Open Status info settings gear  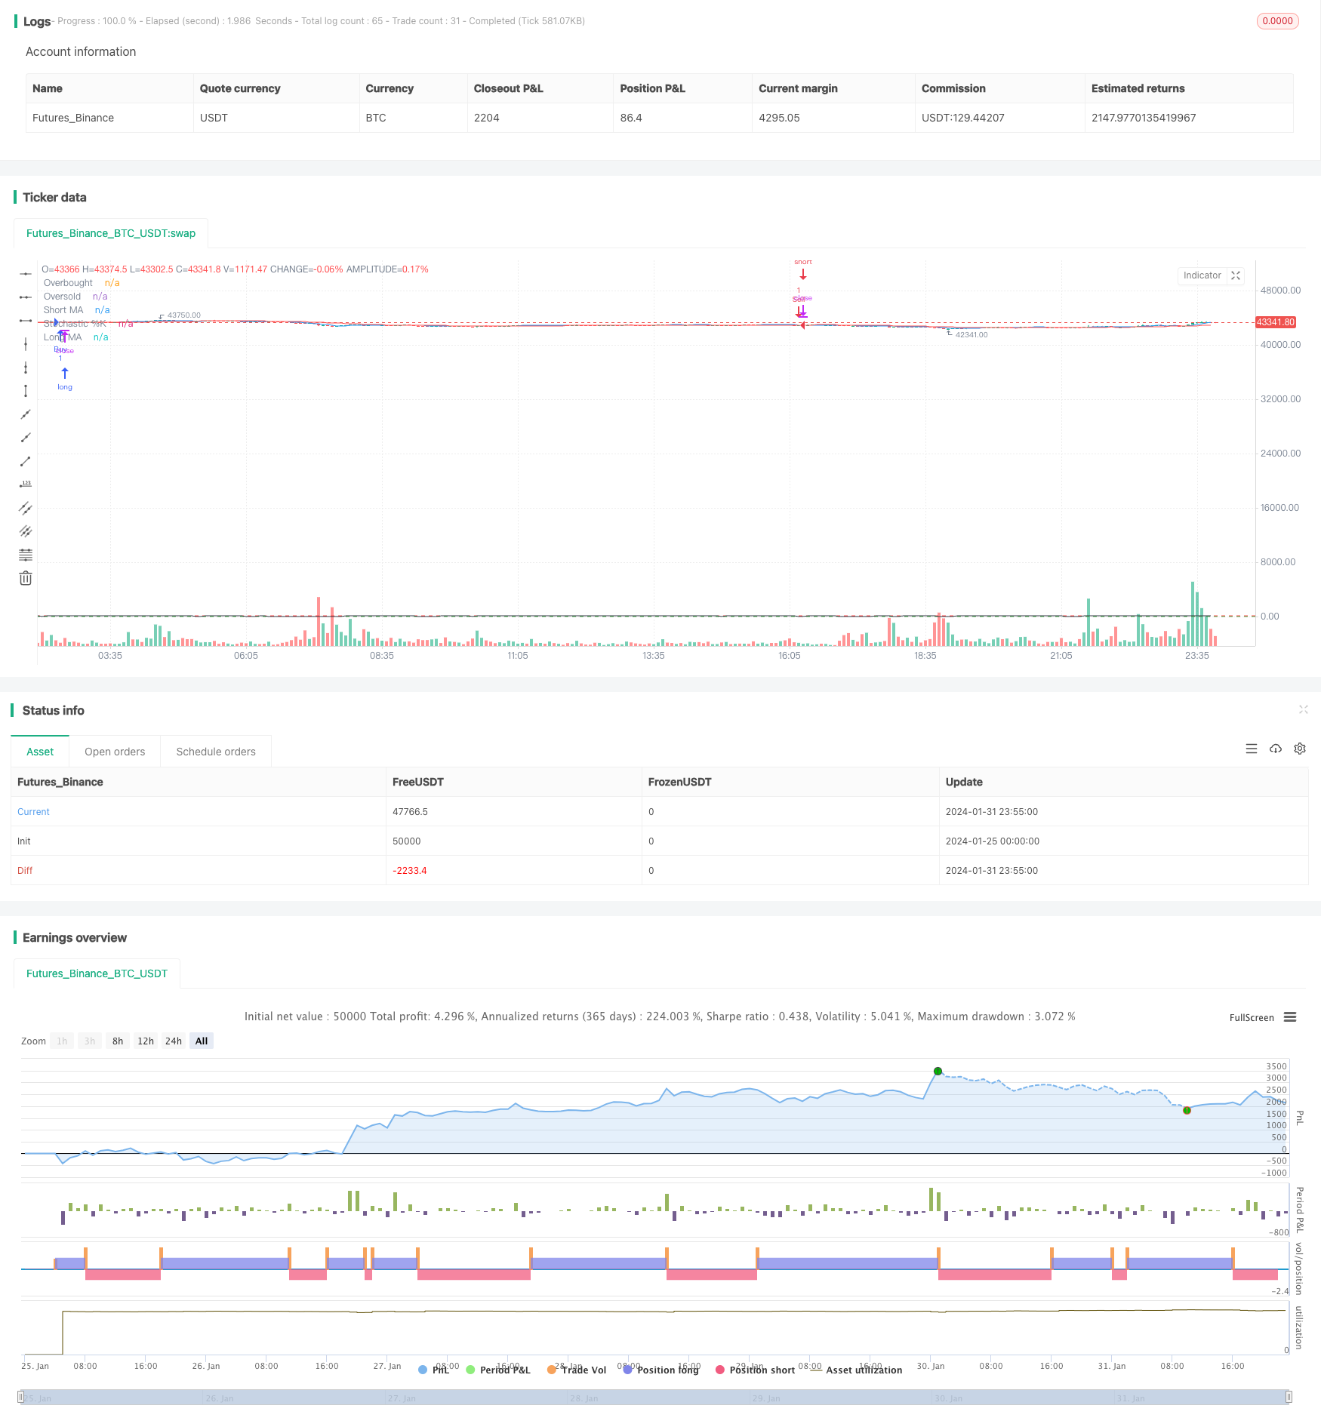click(x=1300, y=749)
